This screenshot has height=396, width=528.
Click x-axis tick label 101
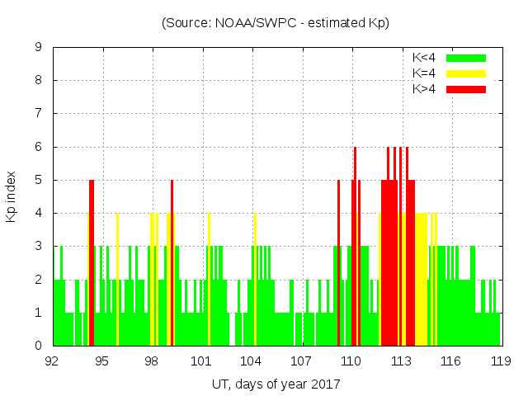[202, 361]
